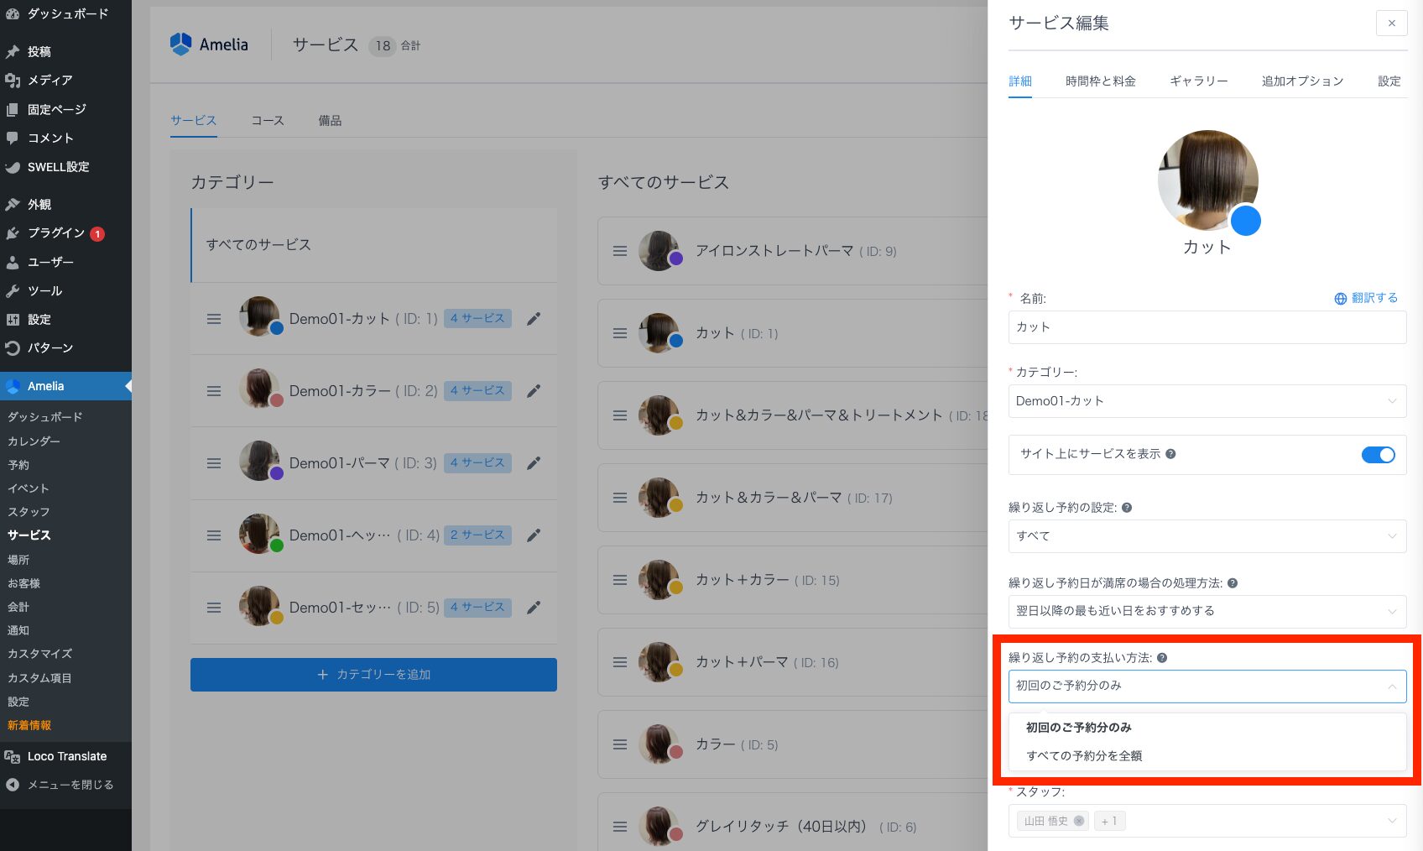Select すべての予約分を全額 option

(1084, 756)
